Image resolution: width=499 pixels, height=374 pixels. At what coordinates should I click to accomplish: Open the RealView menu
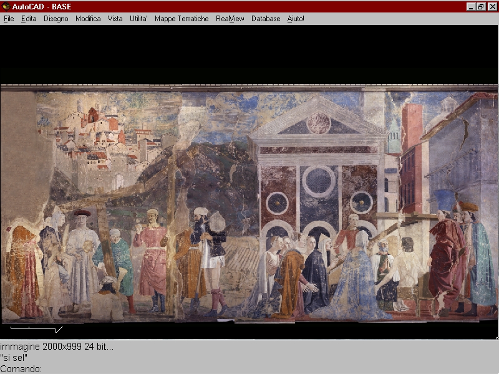tap(230, 19)
